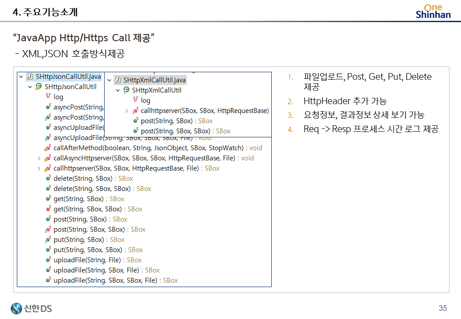The width and height of the screenshot is (461, 319).
Task: Click JSON outline post(String, SBox, SBox) red icon
Action: point(48,229)
